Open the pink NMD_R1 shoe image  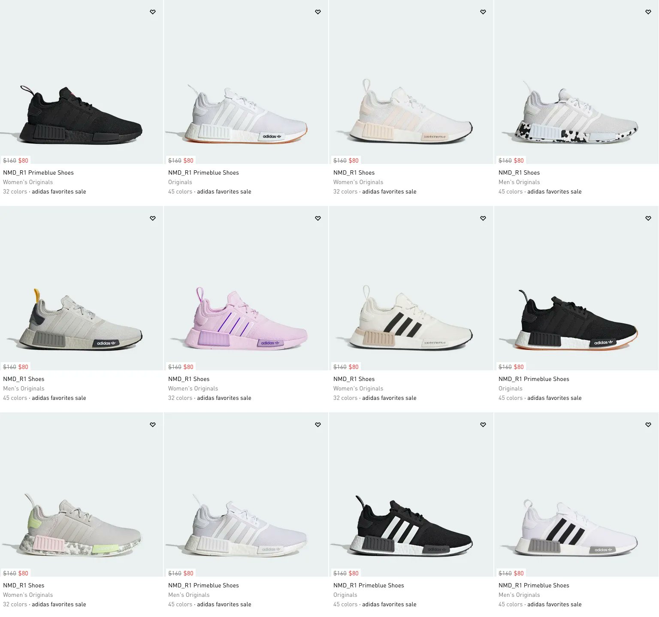click(x=246, y=288)
